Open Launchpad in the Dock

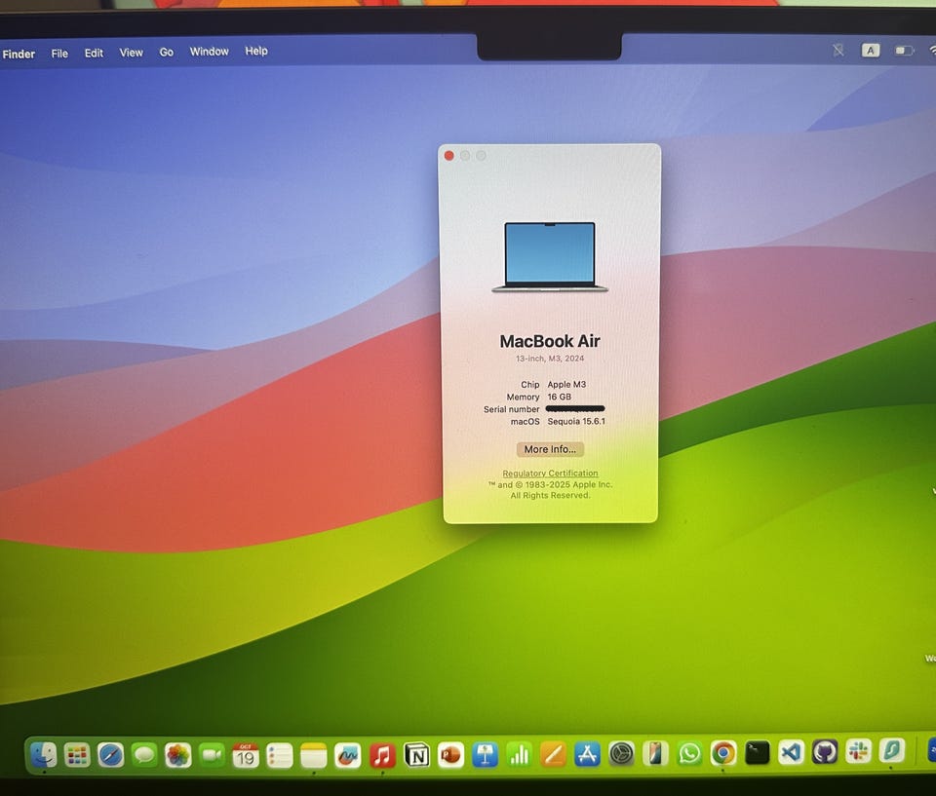[x=77, y=755]
